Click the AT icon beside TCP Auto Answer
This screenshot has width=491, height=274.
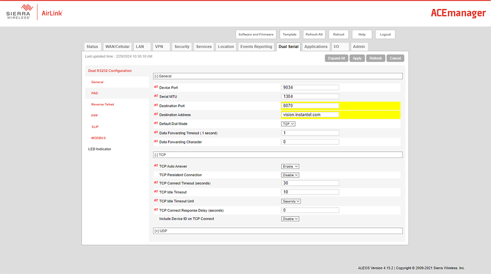(x=156, y=165)
